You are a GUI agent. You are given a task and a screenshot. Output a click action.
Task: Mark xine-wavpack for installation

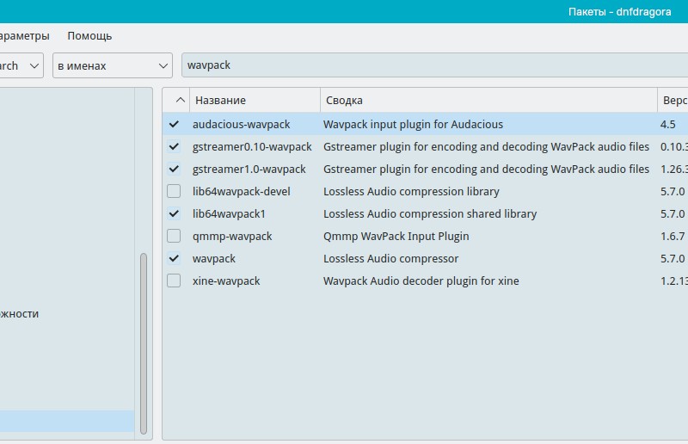tap(174, 281)
